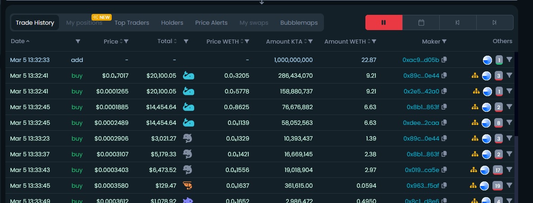This screenshot has height=203, width=533.
Task: Copy maker address 0xac9...d05b
Action: [444, 60]
